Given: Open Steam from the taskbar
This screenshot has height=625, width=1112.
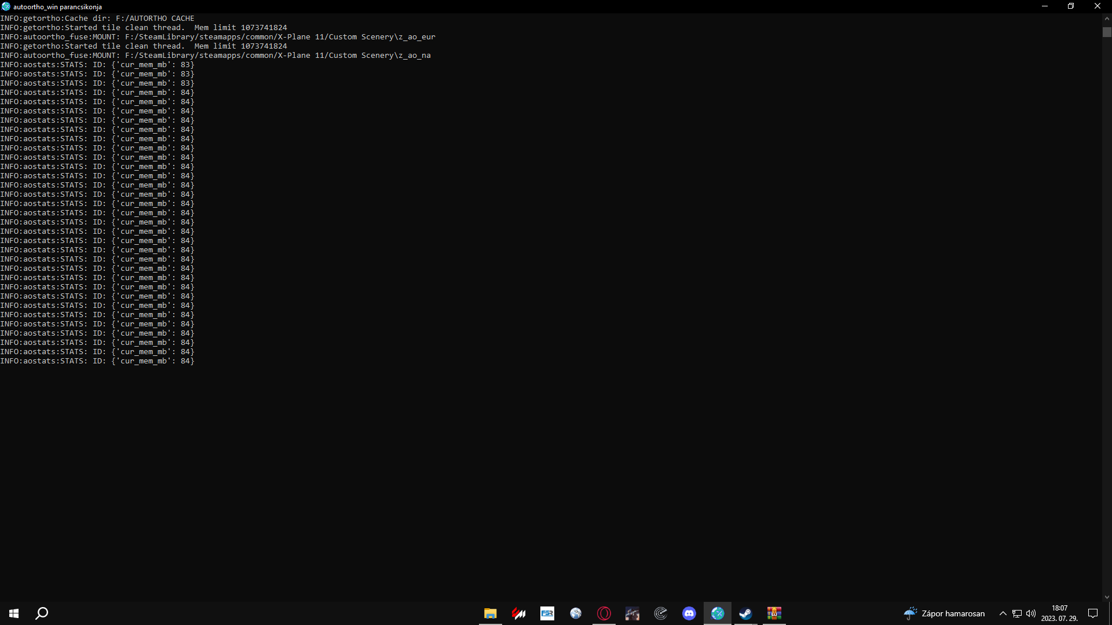Looking at the screenshot, I should (x=745, y=613).
